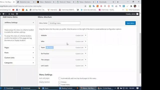The width and height of the screenshot is (160, 90).
Task: Open the notification center icon
Action: click(137, 88)
